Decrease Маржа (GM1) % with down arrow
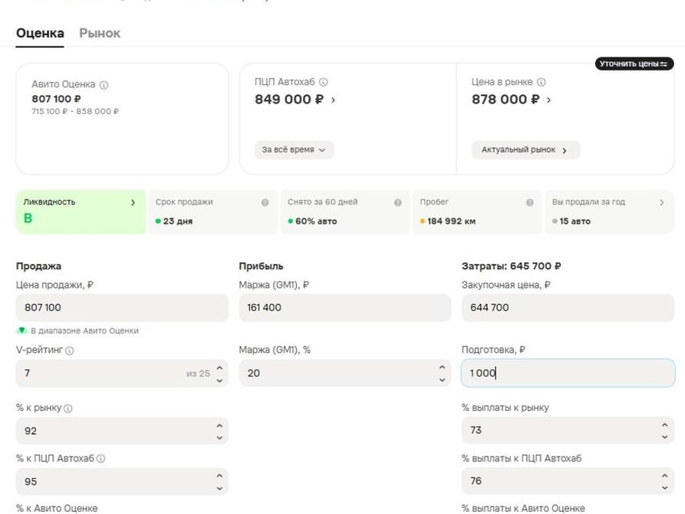685x514 pixels. click(442, 380)
